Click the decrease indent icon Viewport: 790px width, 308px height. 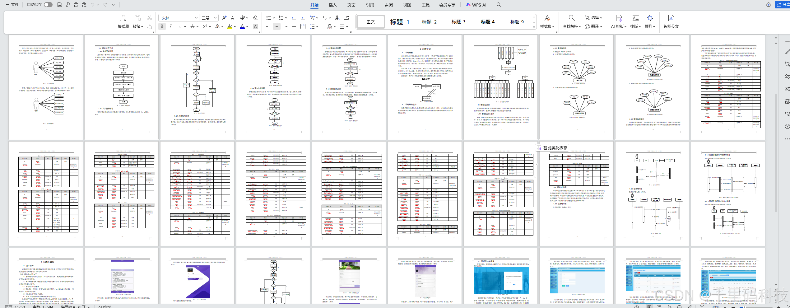click(294, 18)
